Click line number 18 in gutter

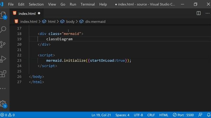coord(19,34)
